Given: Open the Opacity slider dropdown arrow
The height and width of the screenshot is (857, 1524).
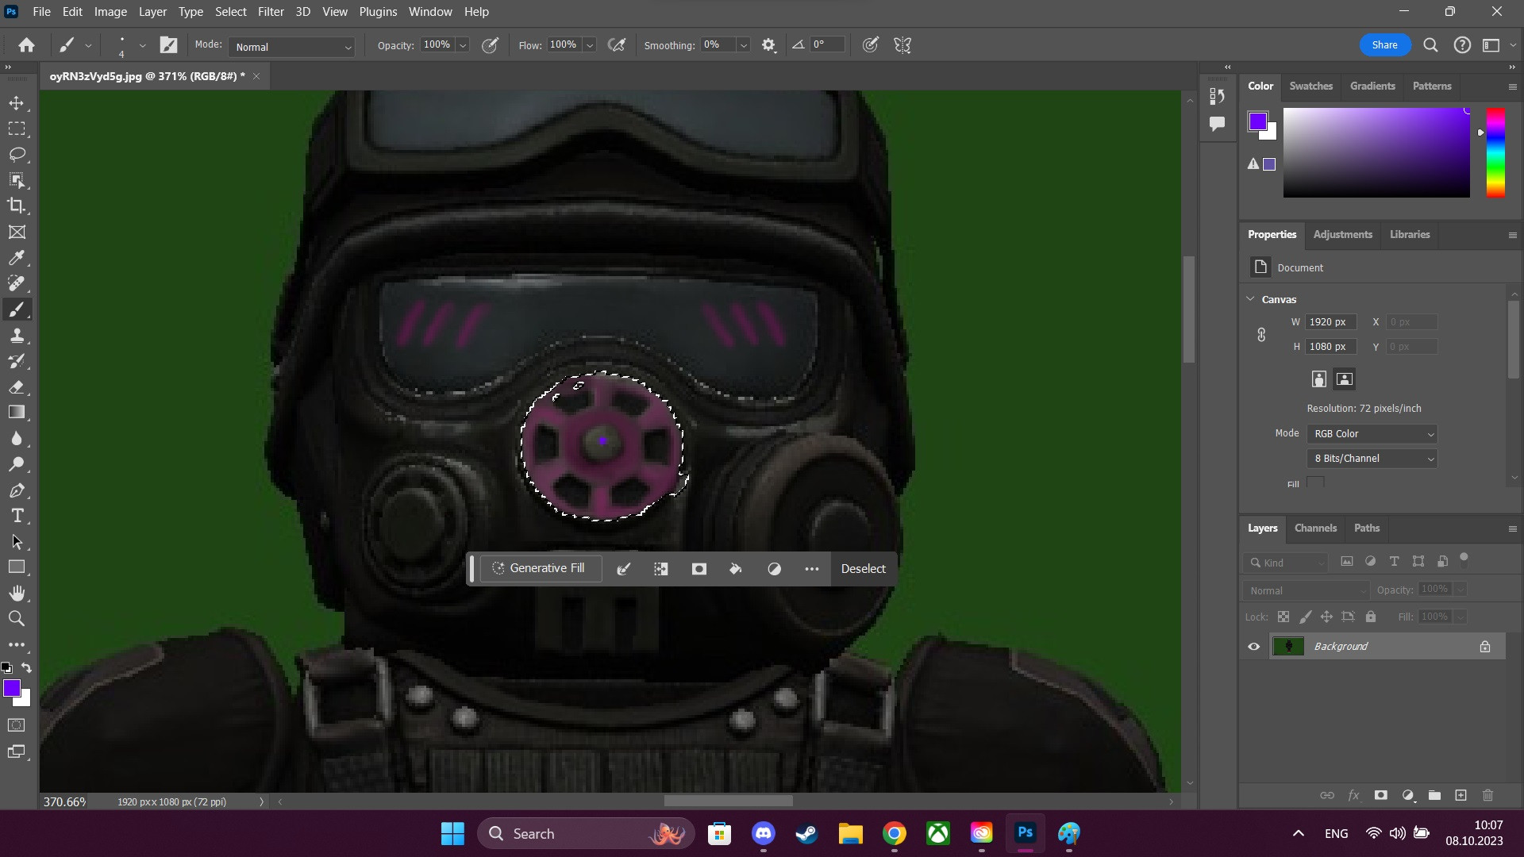Looking at the screenshot, I should pos(463,45).
